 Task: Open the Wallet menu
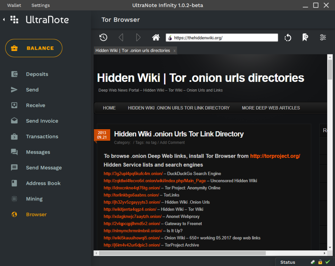(14, 5)
